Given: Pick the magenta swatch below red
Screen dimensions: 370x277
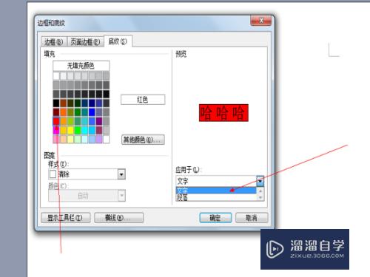Looking at the screenshot, I should tap(56, 130).
